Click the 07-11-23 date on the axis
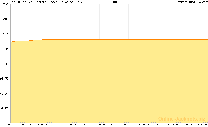208x127 pixels. 173,125
